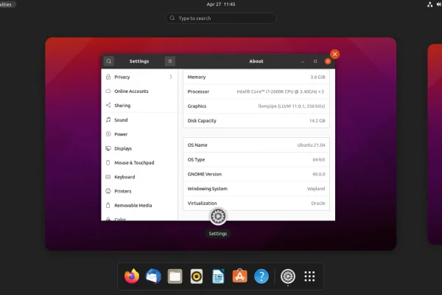Click the Printers icon in sidebar

[108, 191]
